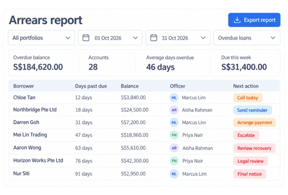Image resolution: width=288 pixels, height=195 pixels.
Task: Open borrower Nur Siti
Action: pyautogui.click(x=21, y=174)
